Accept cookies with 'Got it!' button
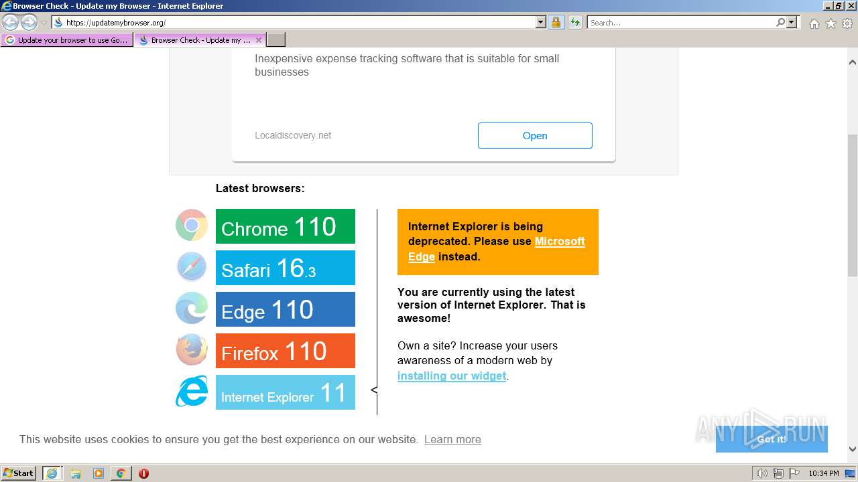 [x=772, y=439]
